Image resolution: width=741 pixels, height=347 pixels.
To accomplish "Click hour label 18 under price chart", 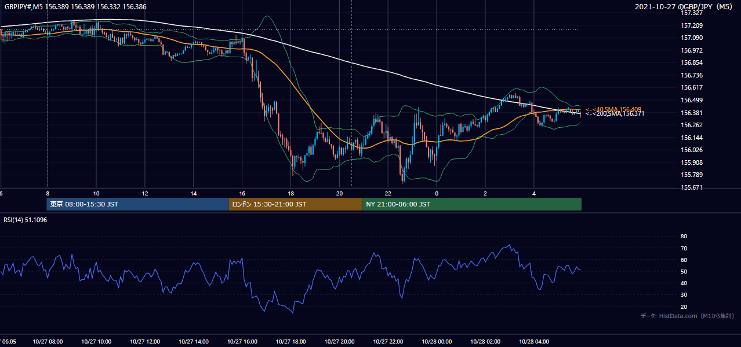I will [x=291, y=194].
